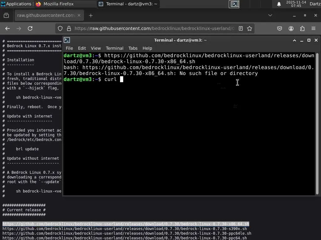
Task: Open the Firefox account icon
Action: [291, 28]
